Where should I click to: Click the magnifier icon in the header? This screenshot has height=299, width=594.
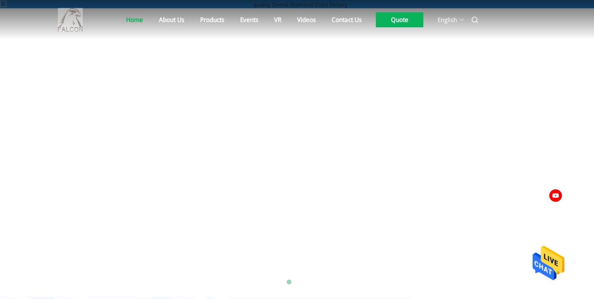[475, 20]
